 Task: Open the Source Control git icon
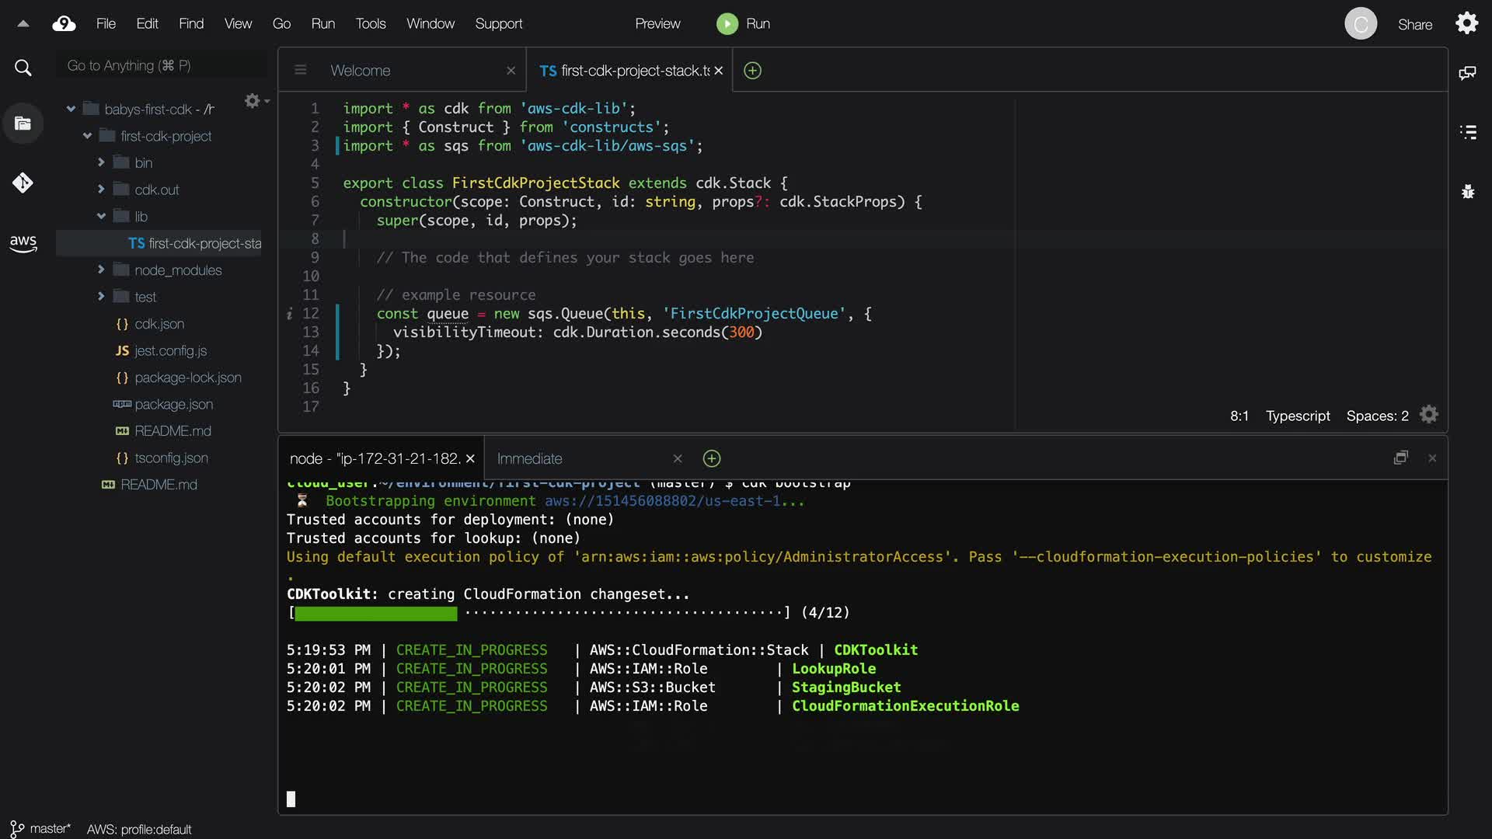click(x=23, y=183)
